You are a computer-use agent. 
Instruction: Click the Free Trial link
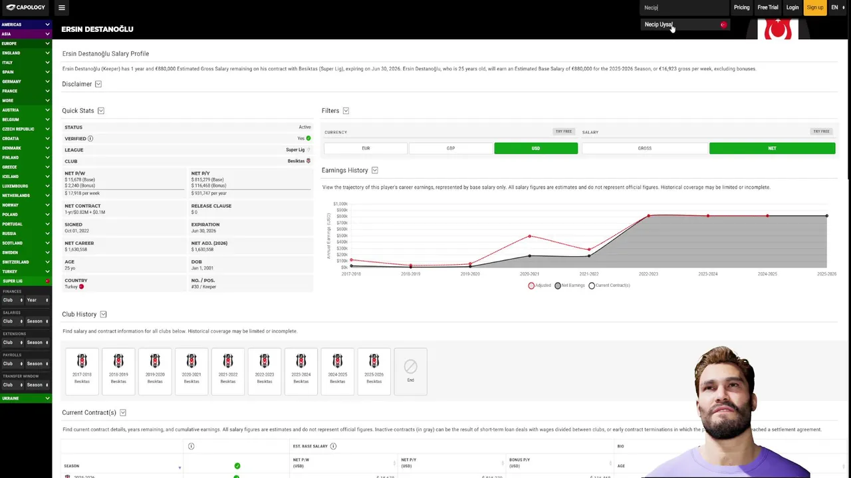coord(768,7)
